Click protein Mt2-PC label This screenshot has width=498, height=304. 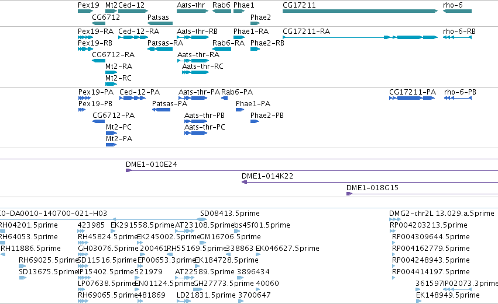119,127
